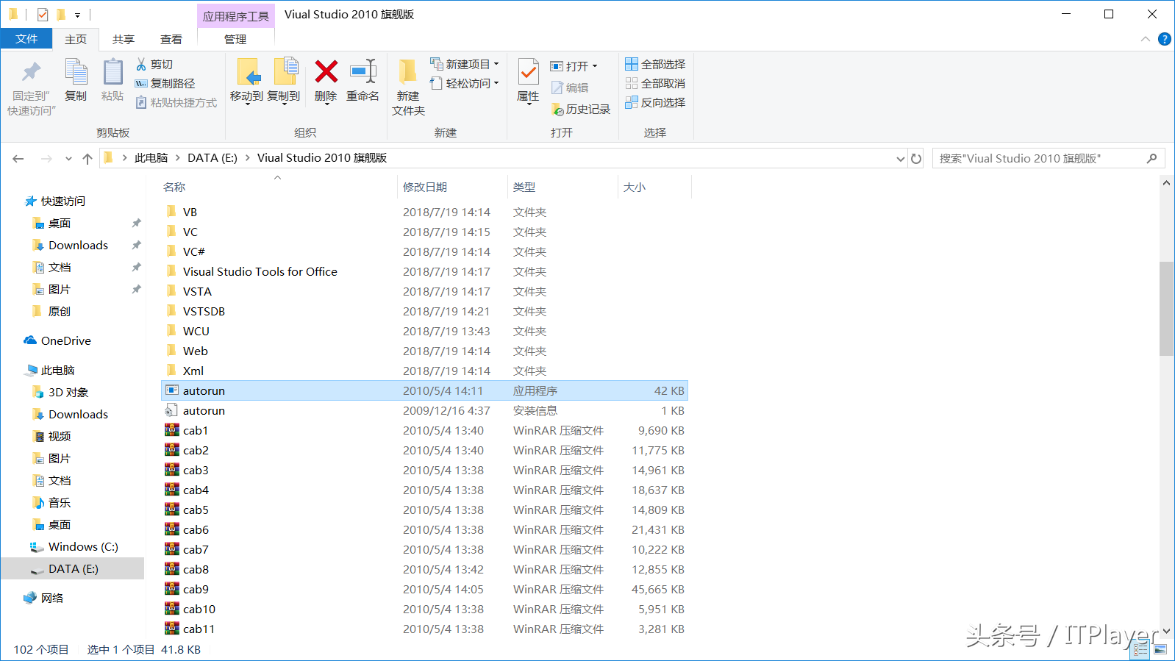1175x661 pixels.
Task: Click the Up one level arrow
Action: (87, 158)
